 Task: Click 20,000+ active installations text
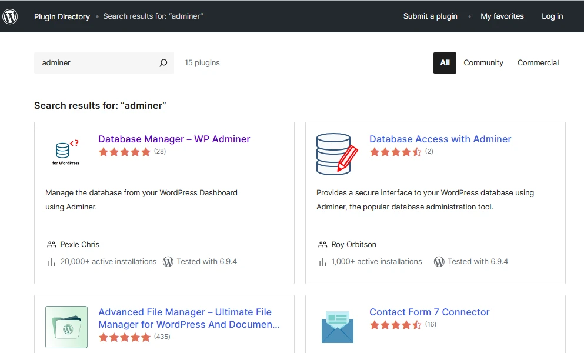[108, 262]
